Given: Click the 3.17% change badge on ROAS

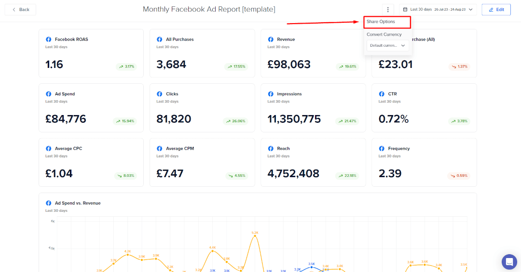Looking at the screenshot, I should (126, 66).
